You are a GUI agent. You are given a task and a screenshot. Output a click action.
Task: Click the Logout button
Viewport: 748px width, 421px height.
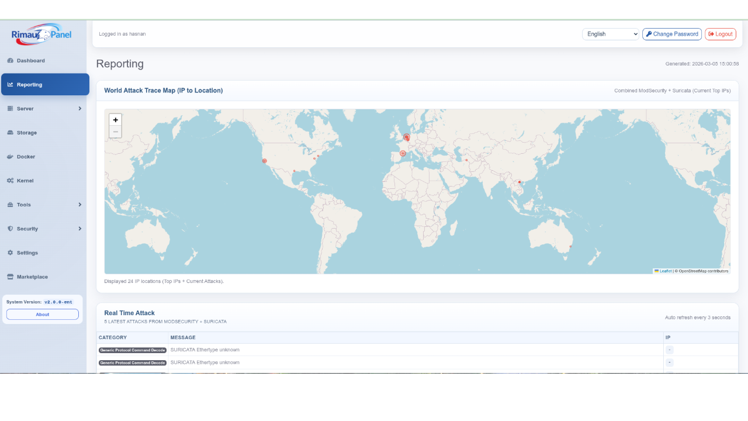tap(720, 34)
